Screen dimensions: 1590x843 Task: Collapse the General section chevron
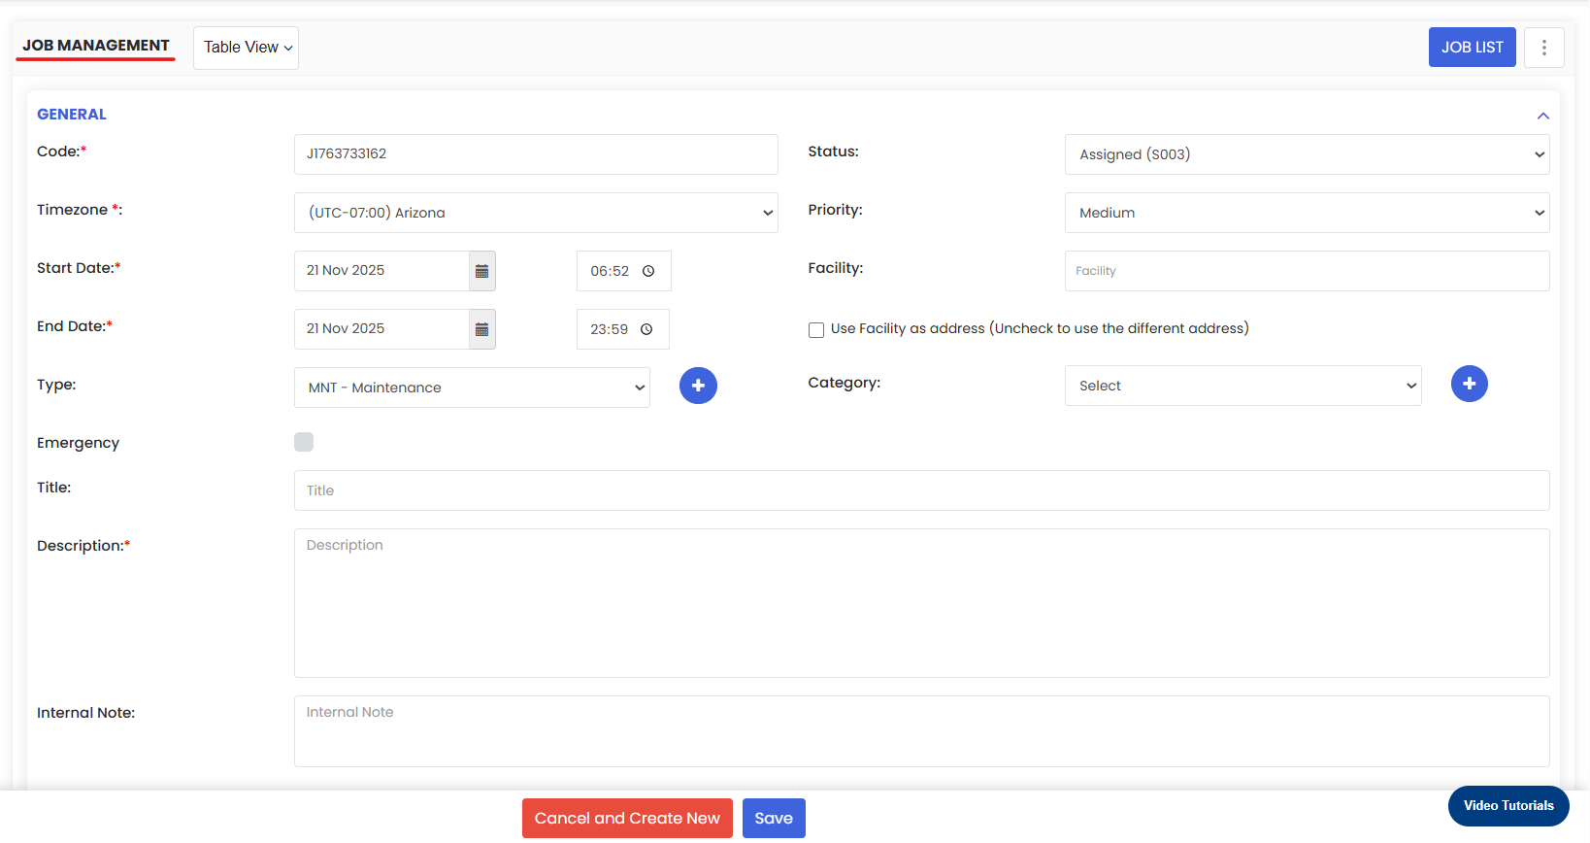[x=1542, y=116]
